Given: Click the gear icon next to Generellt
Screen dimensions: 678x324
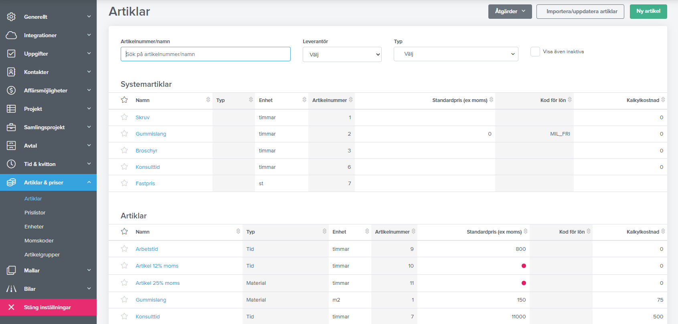Looking at the screenshot, I should click(11, 17).
